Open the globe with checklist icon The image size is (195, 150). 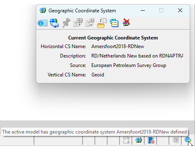pyautogui.click(x=114, y=23)
